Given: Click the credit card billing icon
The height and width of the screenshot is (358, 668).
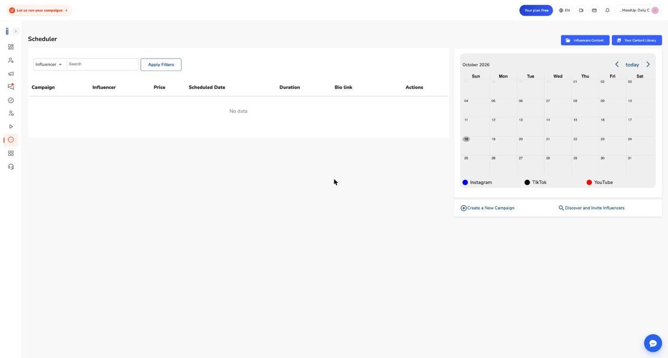Looking at the screenshot, I should pyautogui.click(x=594, y=10).
